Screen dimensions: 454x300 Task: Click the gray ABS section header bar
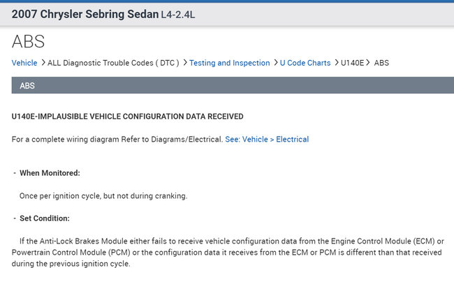pyautogui.click(x=227, y=86)
